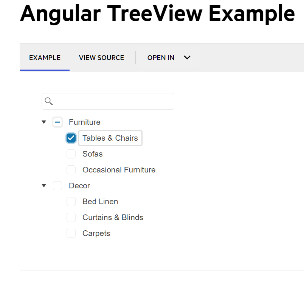
Task: Check the Occasional Furniture checkbox
Action: point(71,170)
